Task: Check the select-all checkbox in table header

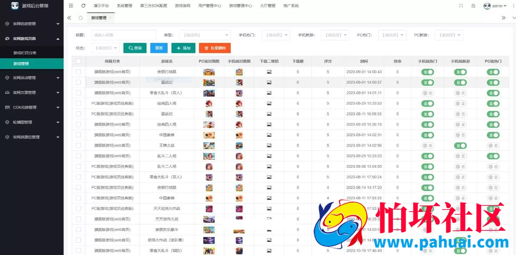Action: tap(78, 61)
